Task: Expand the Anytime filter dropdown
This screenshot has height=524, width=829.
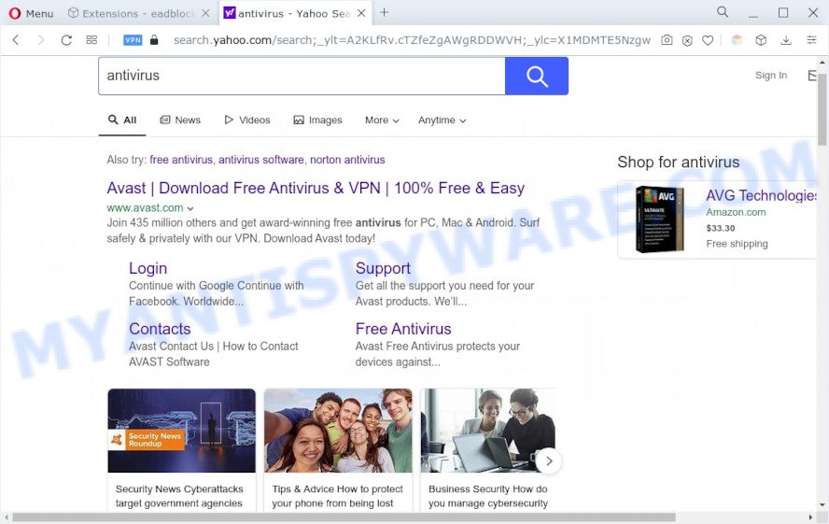Action: pos(442,120)
